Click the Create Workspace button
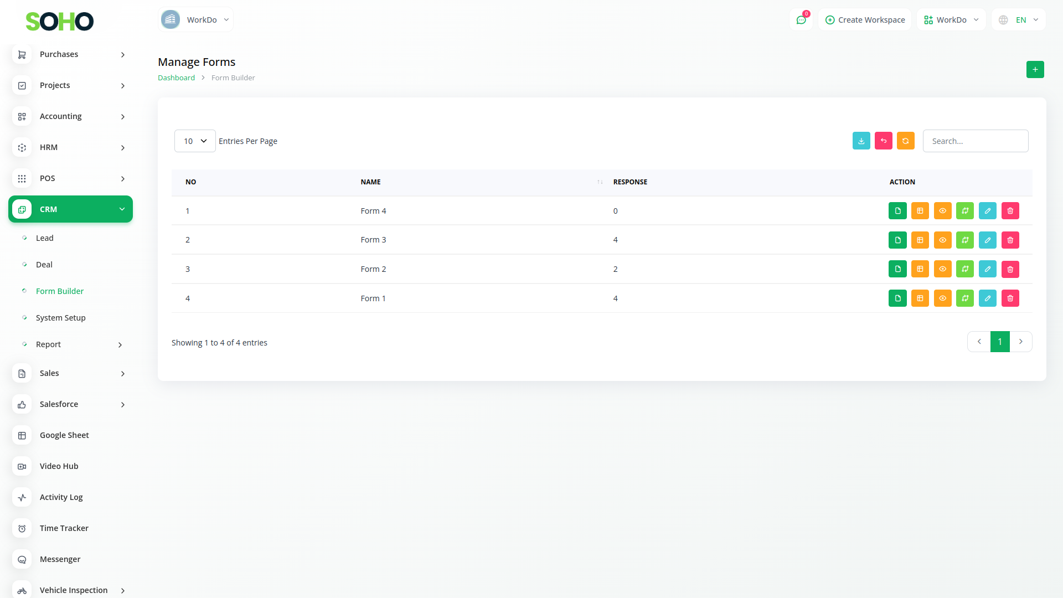1063x598 pixels. pyautogui.click(x=865, y=20)
